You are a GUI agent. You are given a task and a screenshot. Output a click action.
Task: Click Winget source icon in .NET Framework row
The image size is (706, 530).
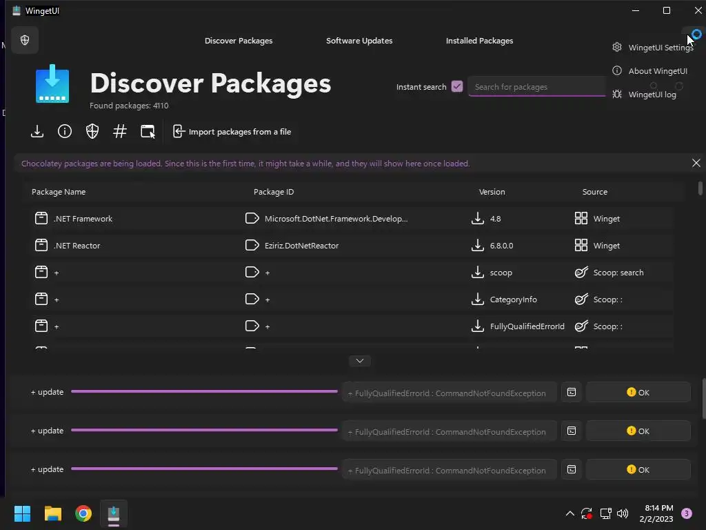[x=581, y=218]
